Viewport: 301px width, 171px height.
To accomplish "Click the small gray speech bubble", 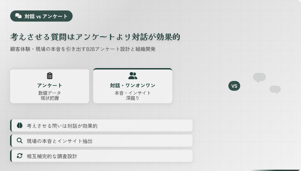I will pyautogui.click(x=275, y=89).
